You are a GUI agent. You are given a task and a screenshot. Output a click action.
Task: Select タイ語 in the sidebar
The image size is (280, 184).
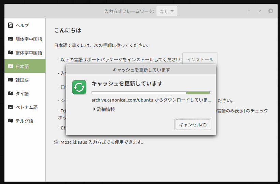tap(25, 93)
